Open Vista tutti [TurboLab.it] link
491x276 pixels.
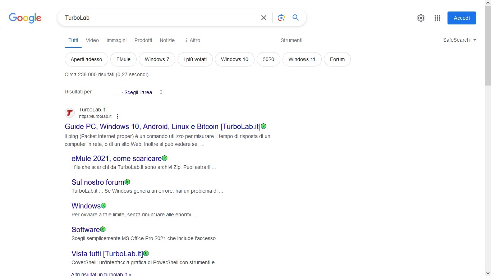107,254
